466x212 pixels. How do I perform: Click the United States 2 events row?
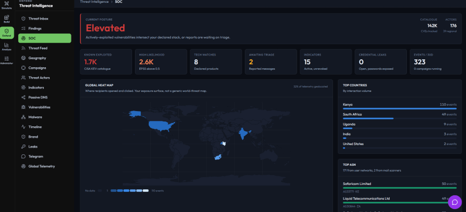click(400, 145)
